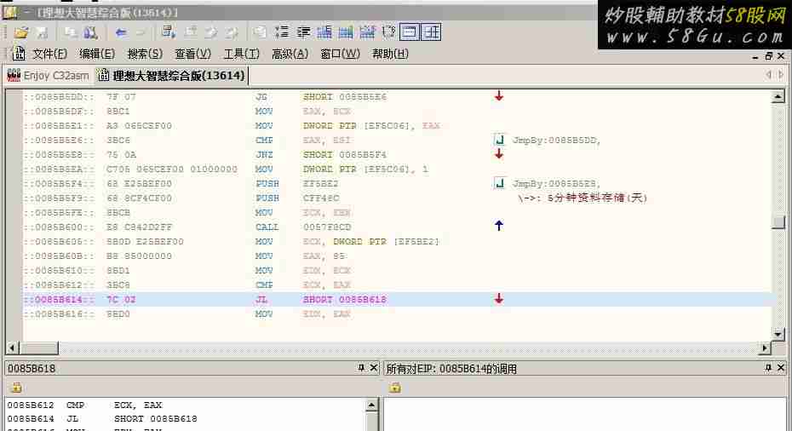792x431 pixels.
Task: Click the vertical scrollbar thumb of disassembly view
Action: 778,221
